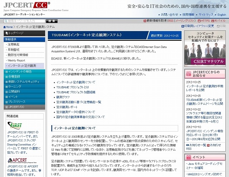Screen dimensions: 229x177
Task: Click the HTTPS link icon
Action: pyautogui.click(x=199, y=21)
